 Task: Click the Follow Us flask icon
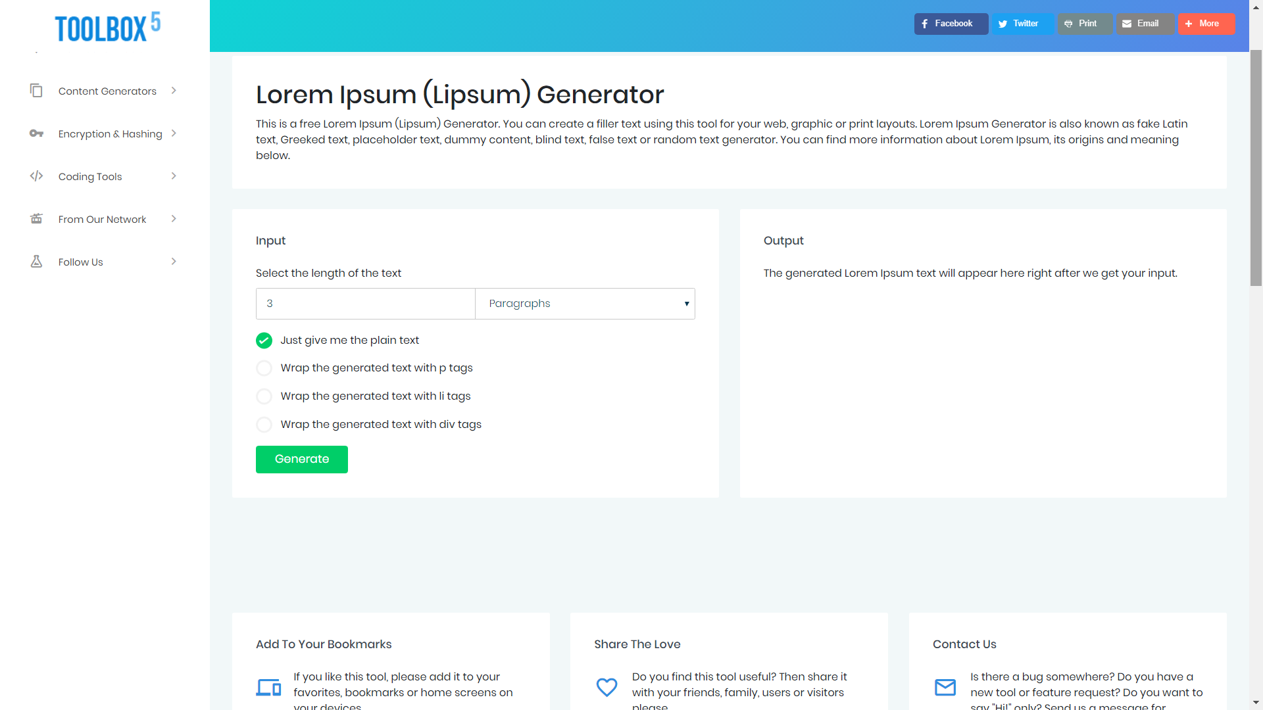(x=36, y=262)
